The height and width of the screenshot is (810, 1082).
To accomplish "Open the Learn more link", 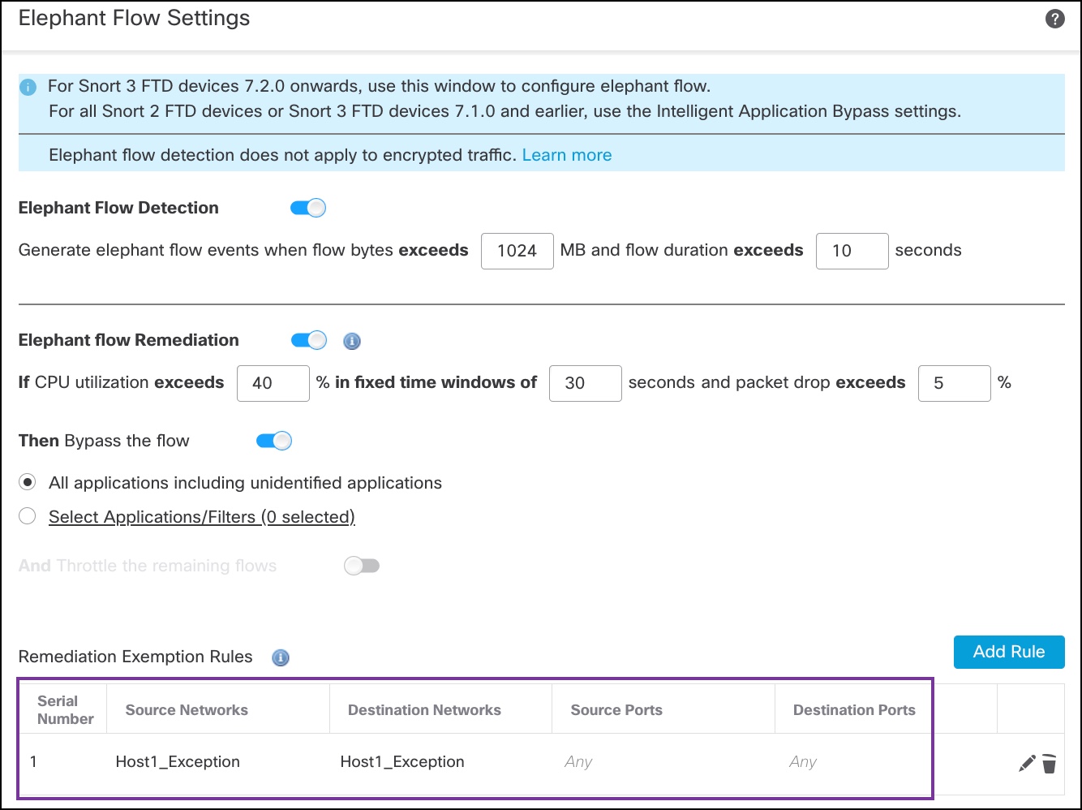I will pos(567,155).
